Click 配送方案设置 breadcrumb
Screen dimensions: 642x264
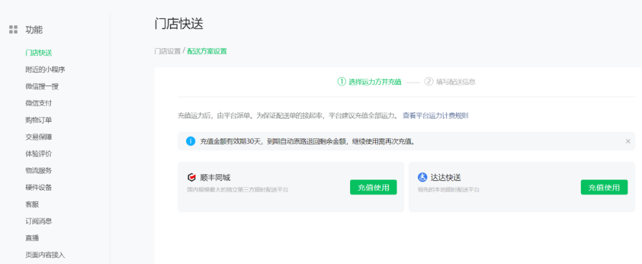[207, 51]
